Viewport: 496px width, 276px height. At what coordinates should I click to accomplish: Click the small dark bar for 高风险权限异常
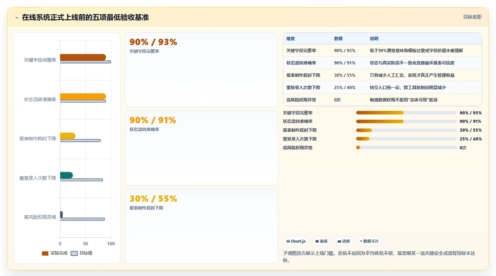click(x=61, y=214)
